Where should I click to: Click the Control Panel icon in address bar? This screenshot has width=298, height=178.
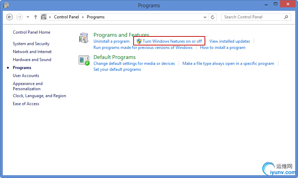pyautogui.click(x=44, y=17)
